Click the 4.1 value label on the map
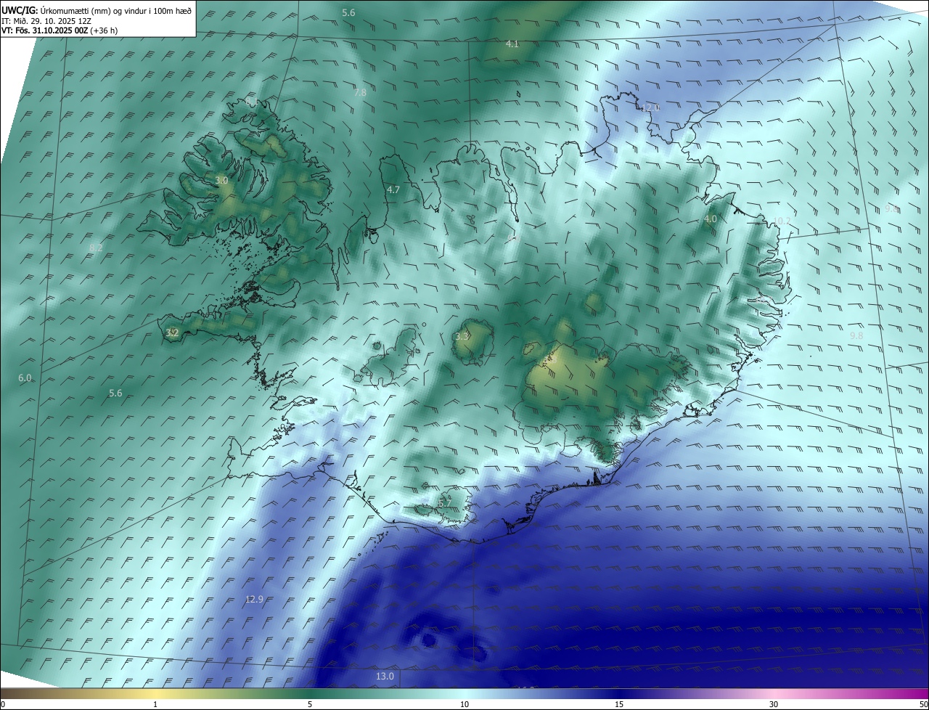The height and width of the screenshot is (710, 929). click(x=512, y=44)
